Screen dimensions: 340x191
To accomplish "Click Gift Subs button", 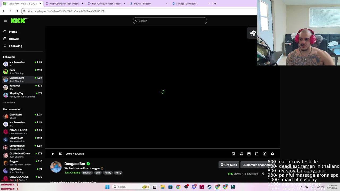I will pyautogui.click(x=229, y=165).
